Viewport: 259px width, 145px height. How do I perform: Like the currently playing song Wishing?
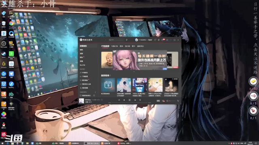[x=102, y=100]
